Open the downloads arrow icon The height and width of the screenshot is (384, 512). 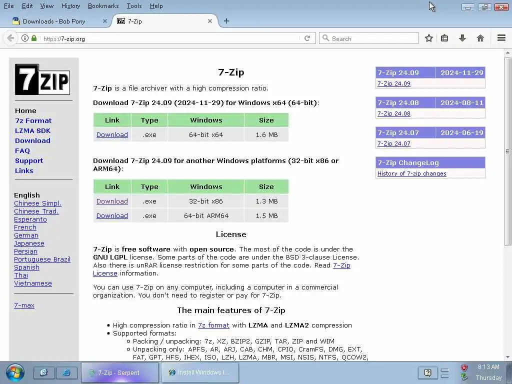[462, 38]
